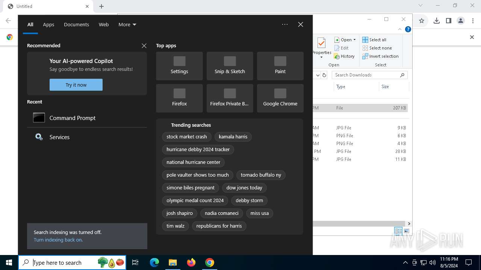Open Chrome tab search chevron
The height and width of the screenshot is (270, 481).
[420, 6]
